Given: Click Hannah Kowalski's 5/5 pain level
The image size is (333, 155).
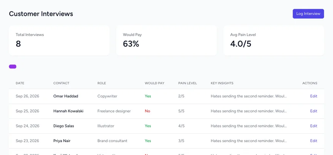Looking at the screenshot, I should pyautogui.click(x=181, y=111).
